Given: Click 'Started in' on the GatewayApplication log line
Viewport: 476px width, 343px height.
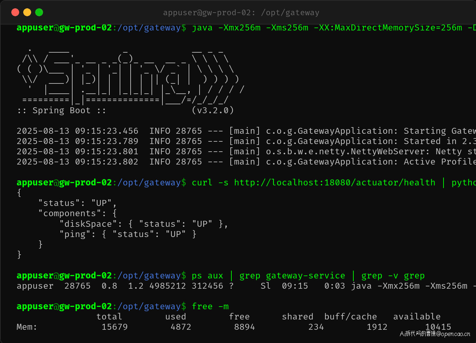Looking at the screenshot, I should point(430,141).
